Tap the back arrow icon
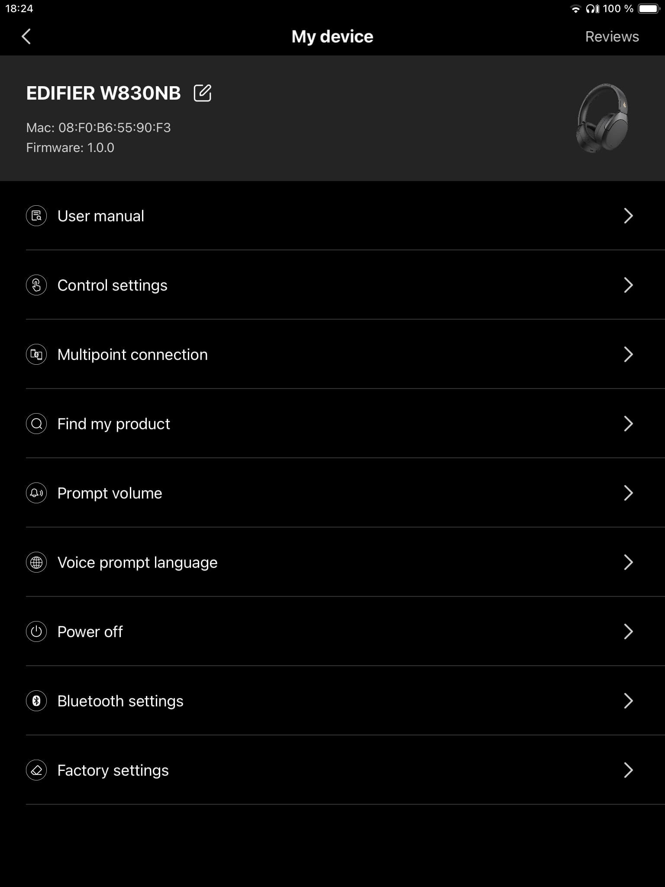The width and height of the screenshot is (665, 887). (26, 36)
